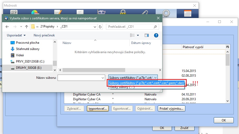Click the date 02.08.2015 in certificate list
This screenshot has width=239, height=134.
click(x=189, y=76)
